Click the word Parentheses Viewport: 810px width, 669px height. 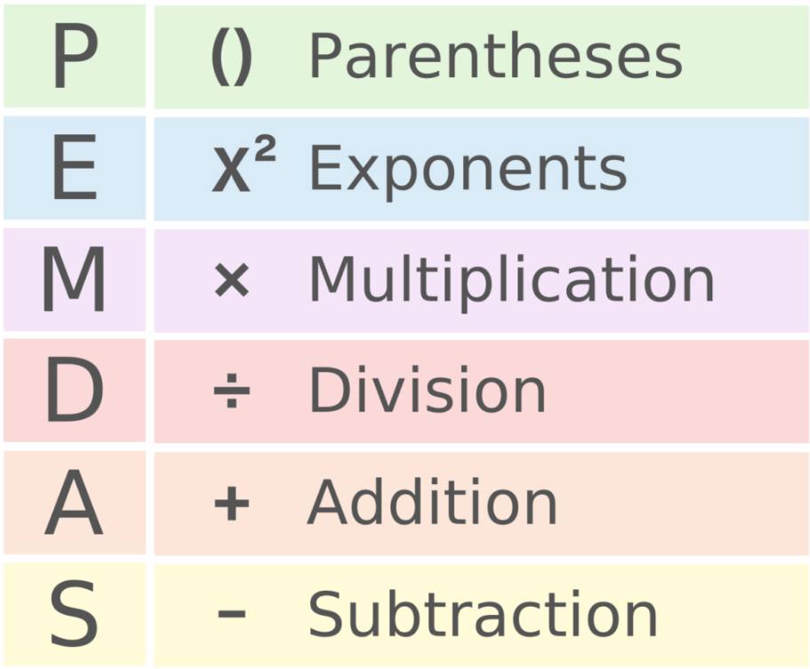tap(496, 56)
